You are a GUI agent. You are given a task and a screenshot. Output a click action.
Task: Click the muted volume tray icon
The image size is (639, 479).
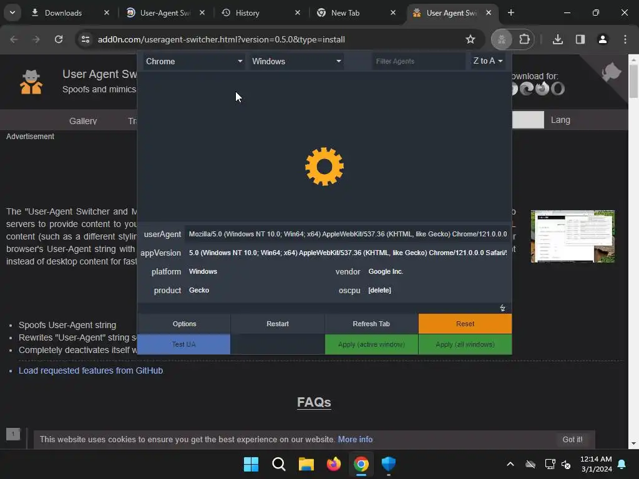click(566, 464)
